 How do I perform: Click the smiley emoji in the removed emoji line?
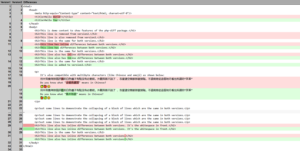pos(49,87)
